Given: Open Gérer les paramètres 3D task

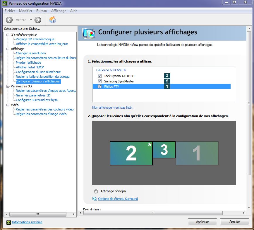Looking at the screenshot, I should click(33, 96).
